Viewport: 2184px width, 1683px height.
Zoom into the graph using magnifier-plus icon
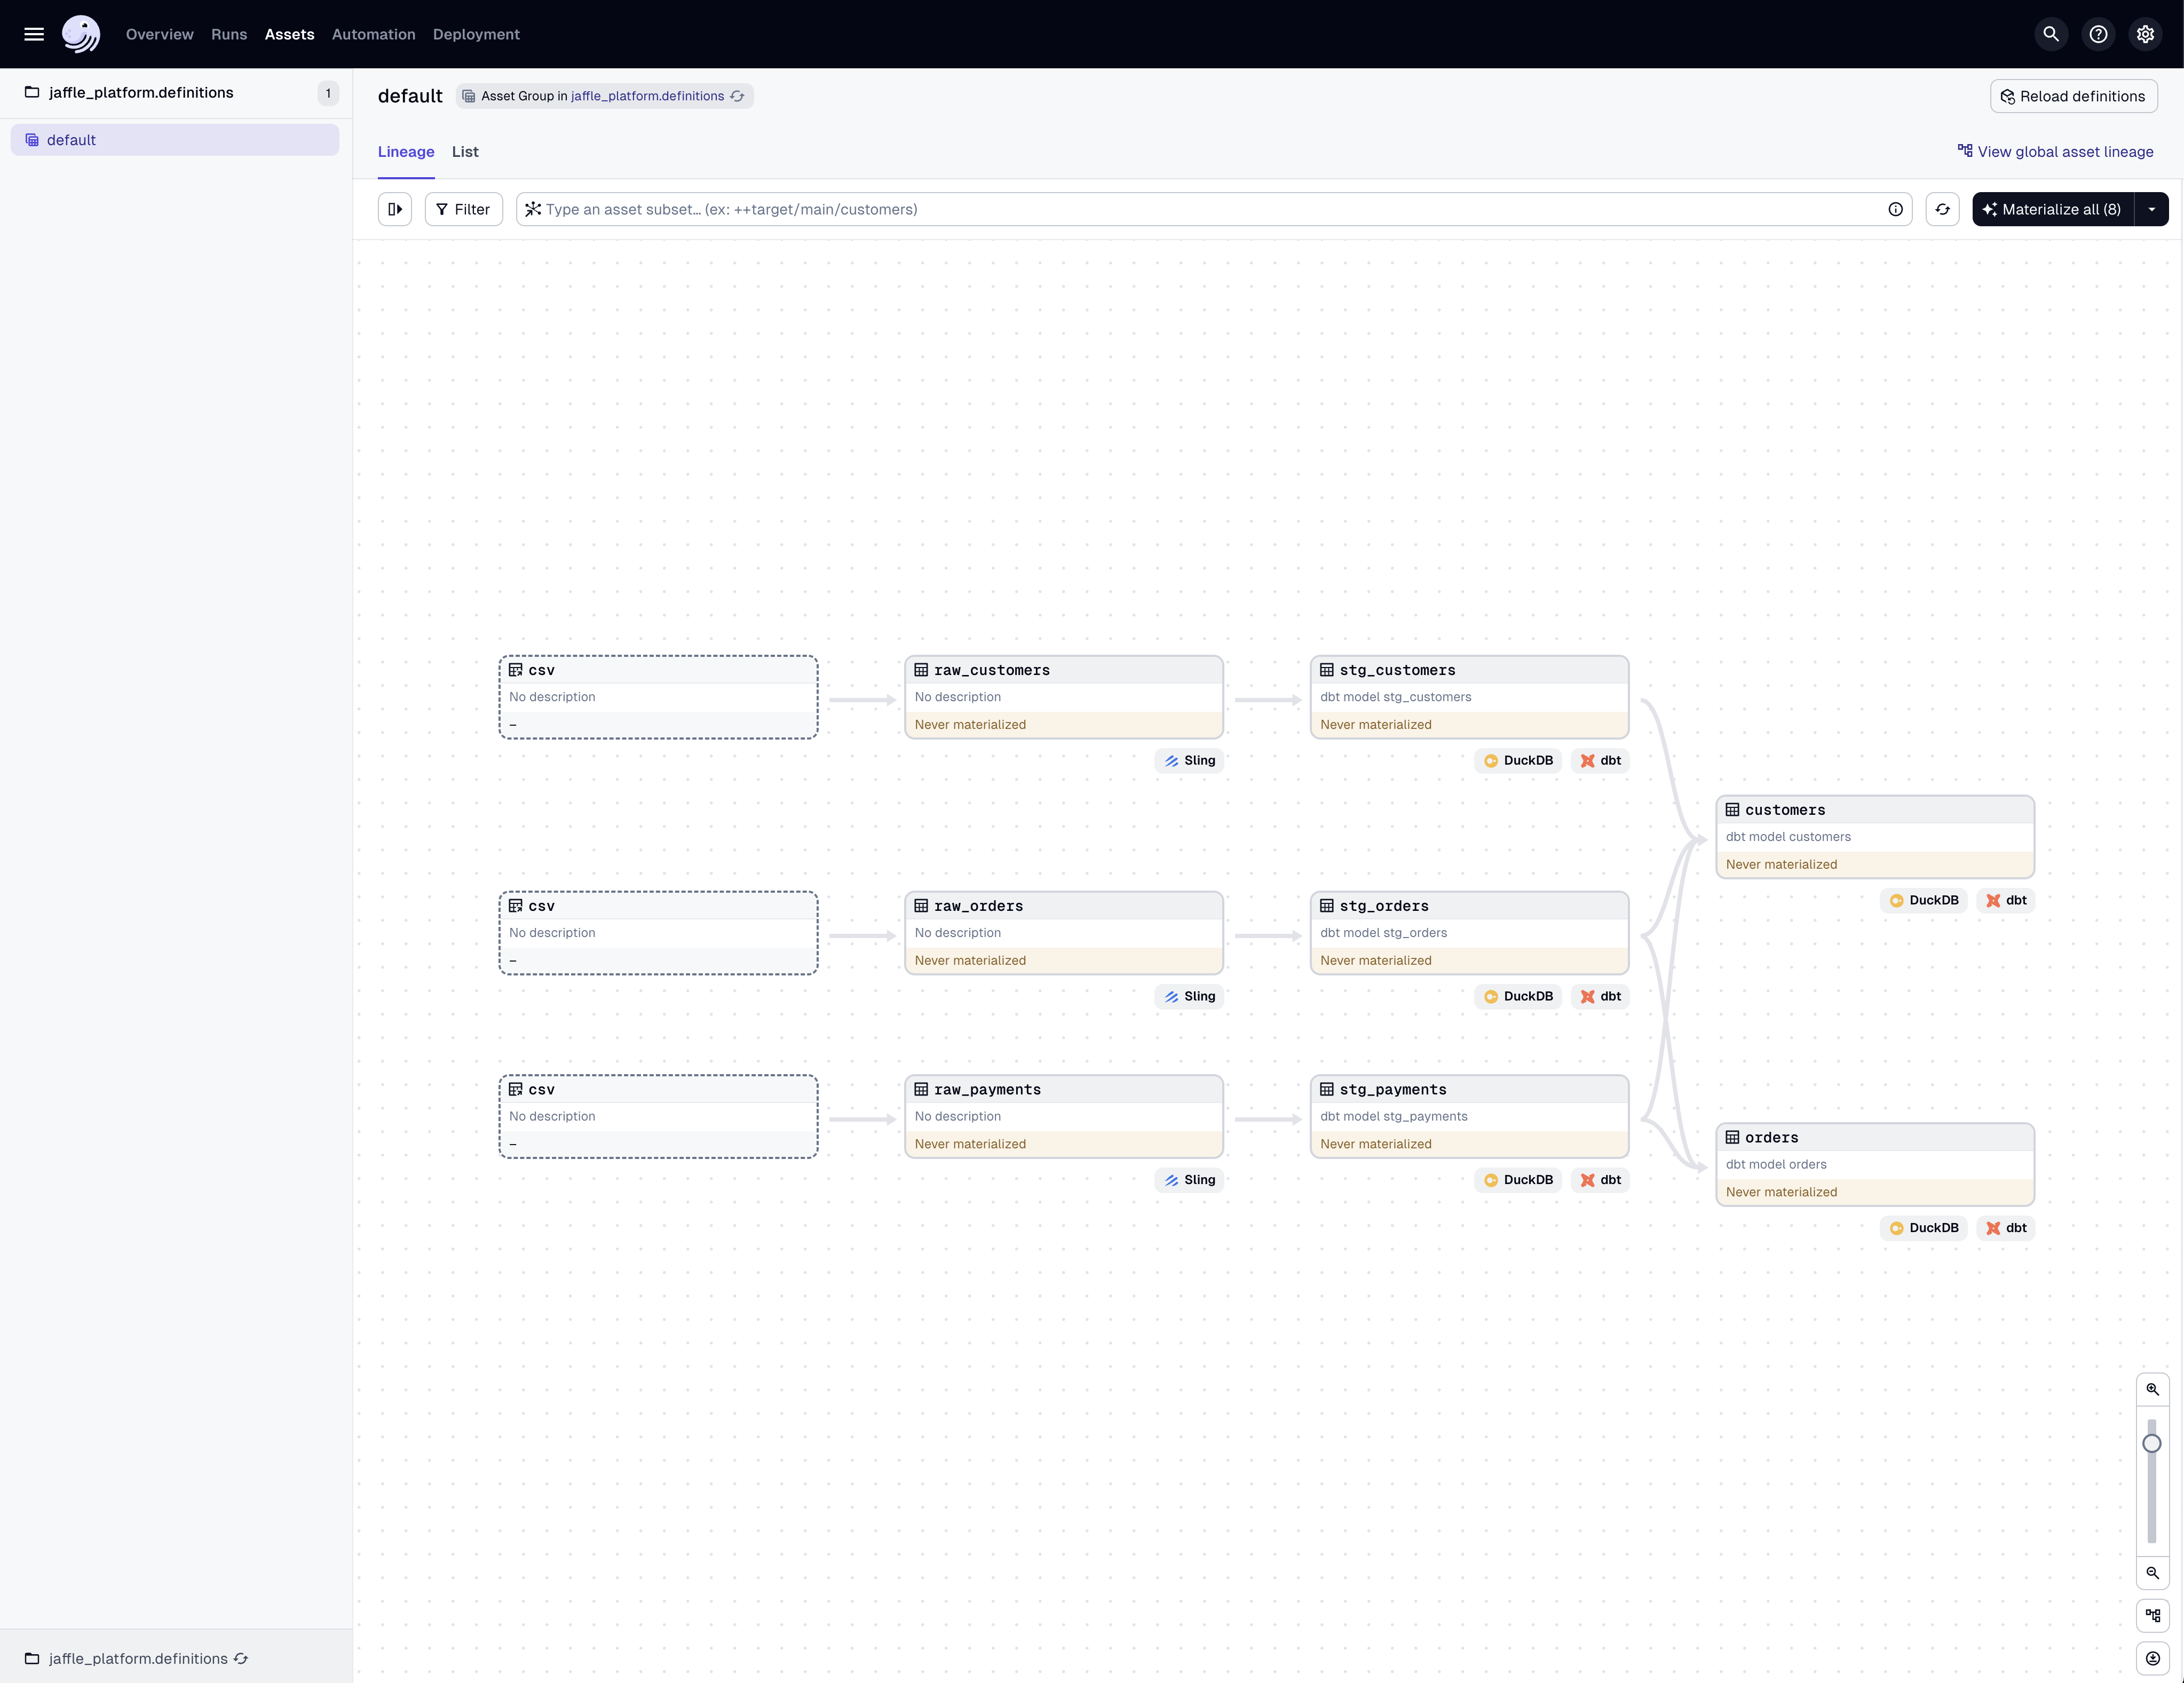pyautogui.click(x=2153, y=1389)
